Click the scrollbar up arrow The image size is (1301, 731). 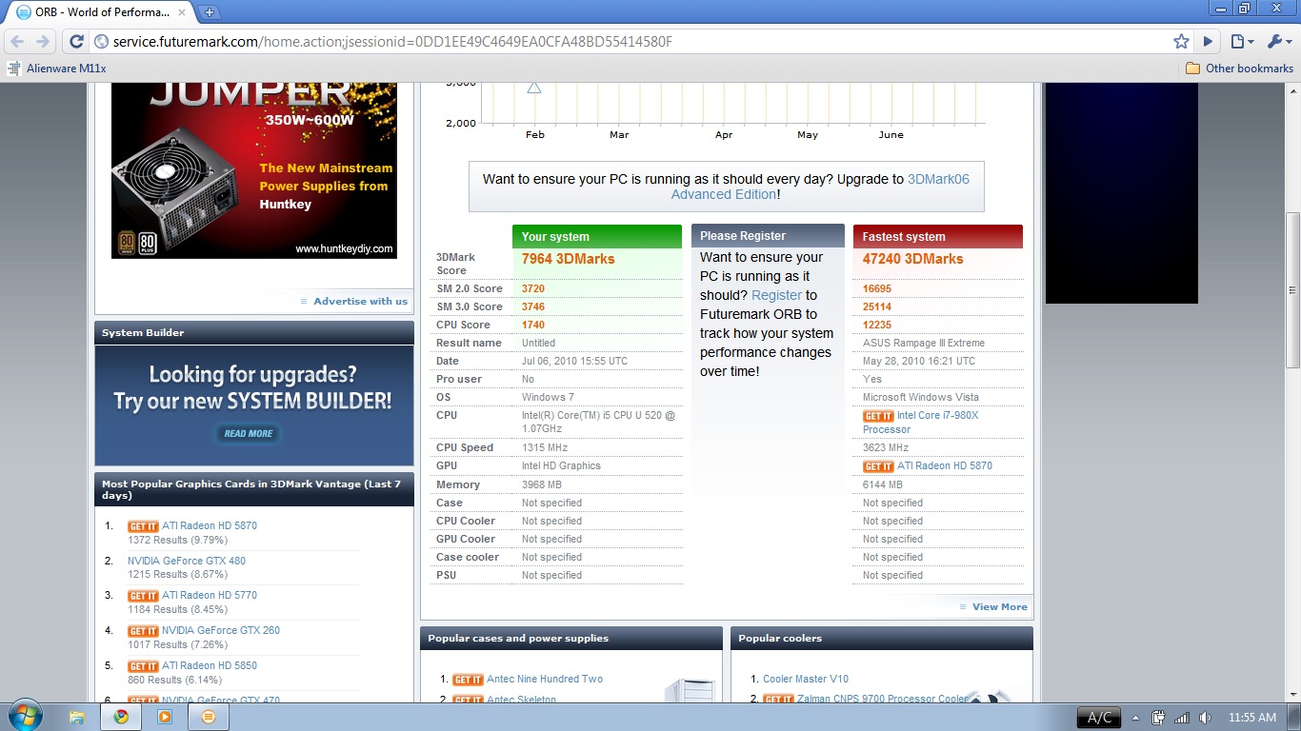pos(1292,90)
